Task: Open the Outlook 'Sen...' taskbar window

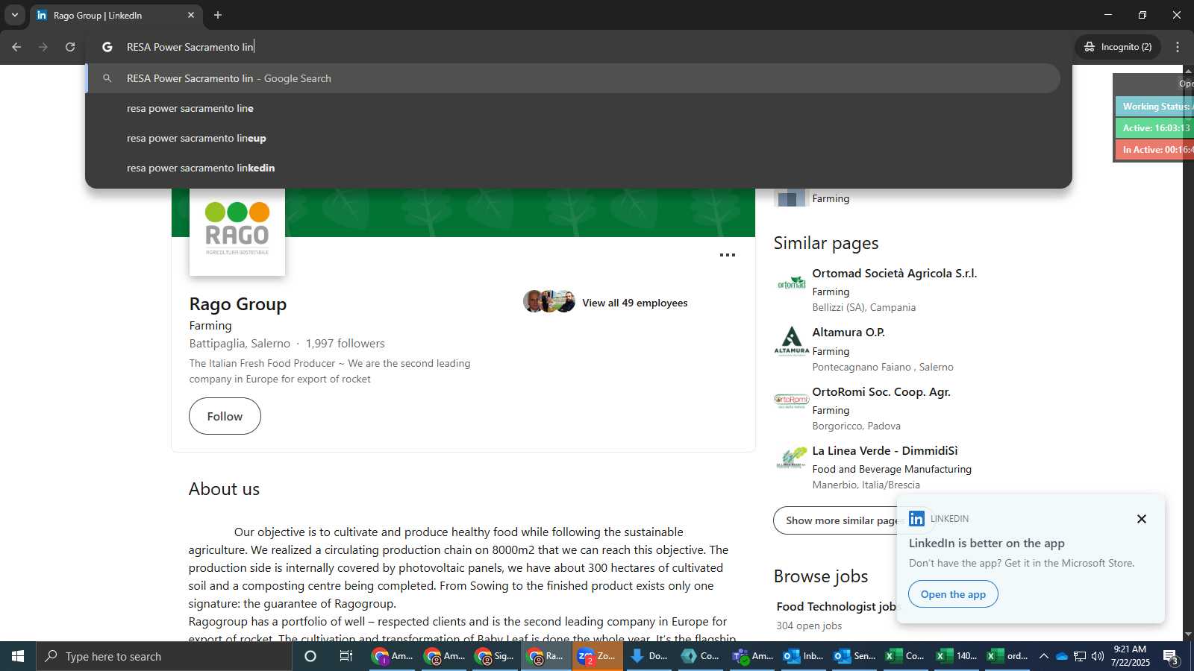Action: [854, 656]
